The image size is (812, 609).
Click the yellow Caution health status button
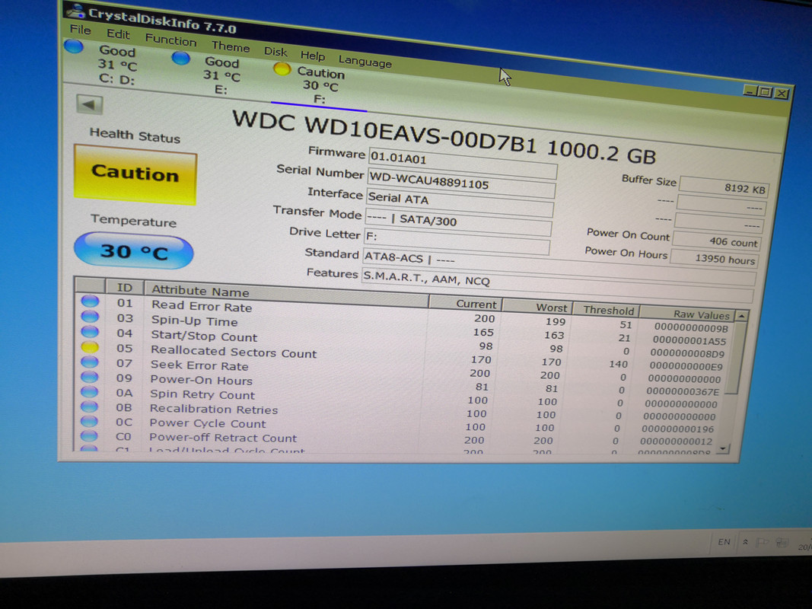point(135,174)
